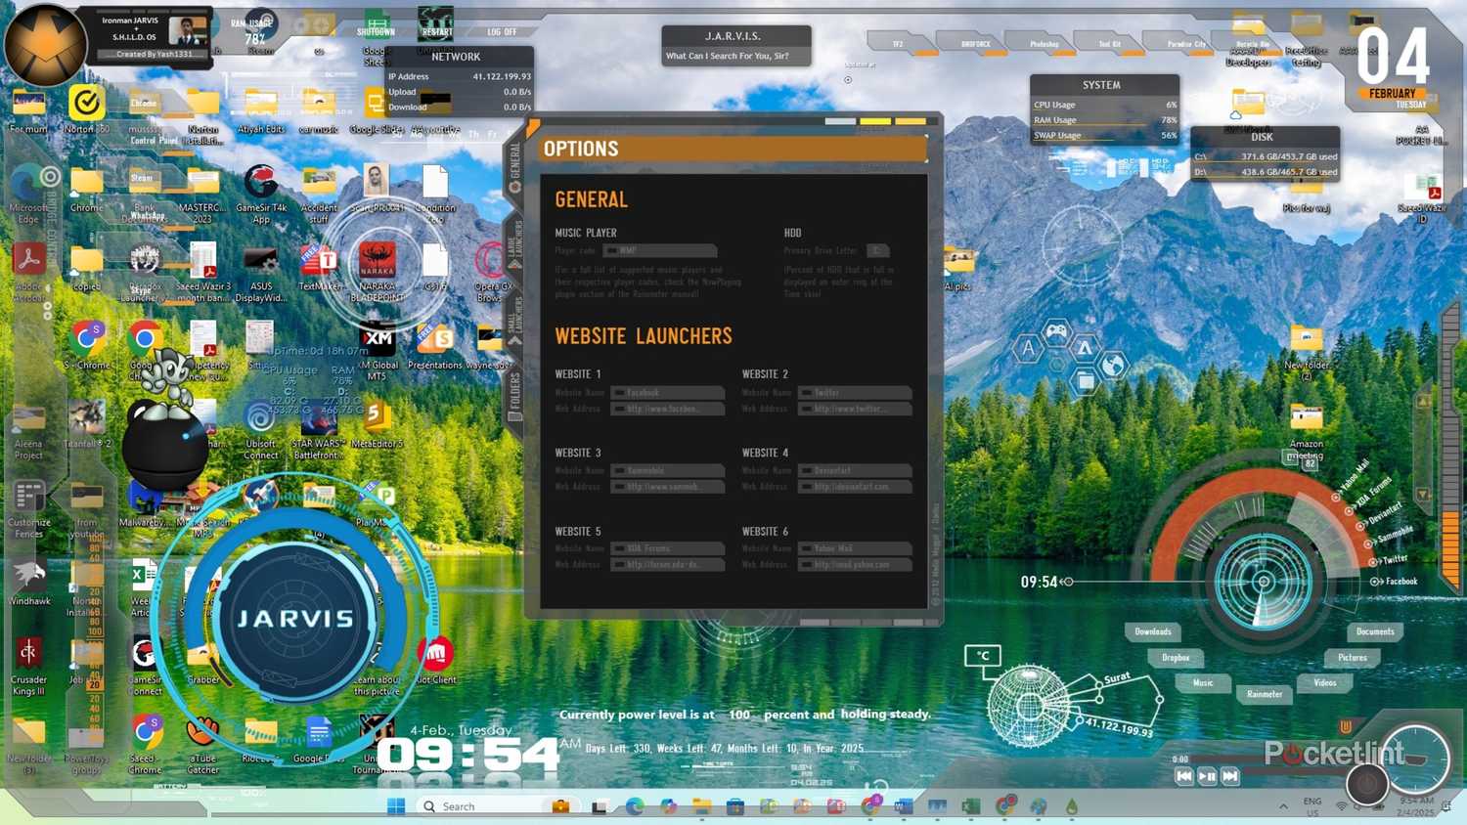Edit the Music Player code field
1467x825 pixels.
[x=660, y=251]
